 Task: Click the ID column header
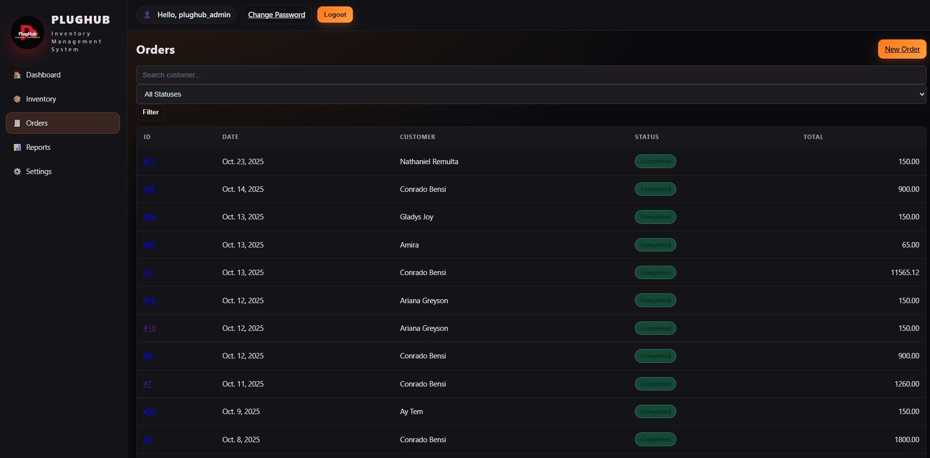click(x=147, y=137)
